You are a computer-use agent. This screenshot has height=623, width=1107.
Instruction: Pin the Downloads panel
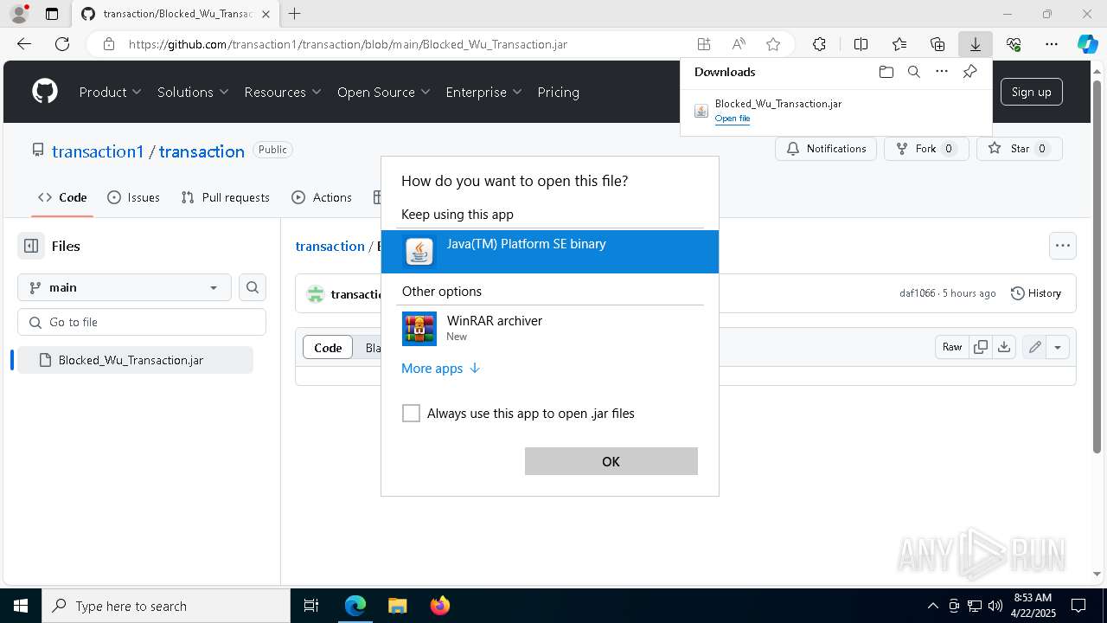coord(969,72)
